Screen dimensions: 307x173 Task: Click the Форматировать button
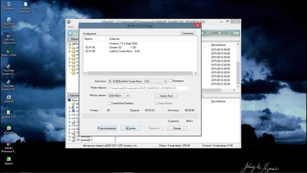click(107, 128)
